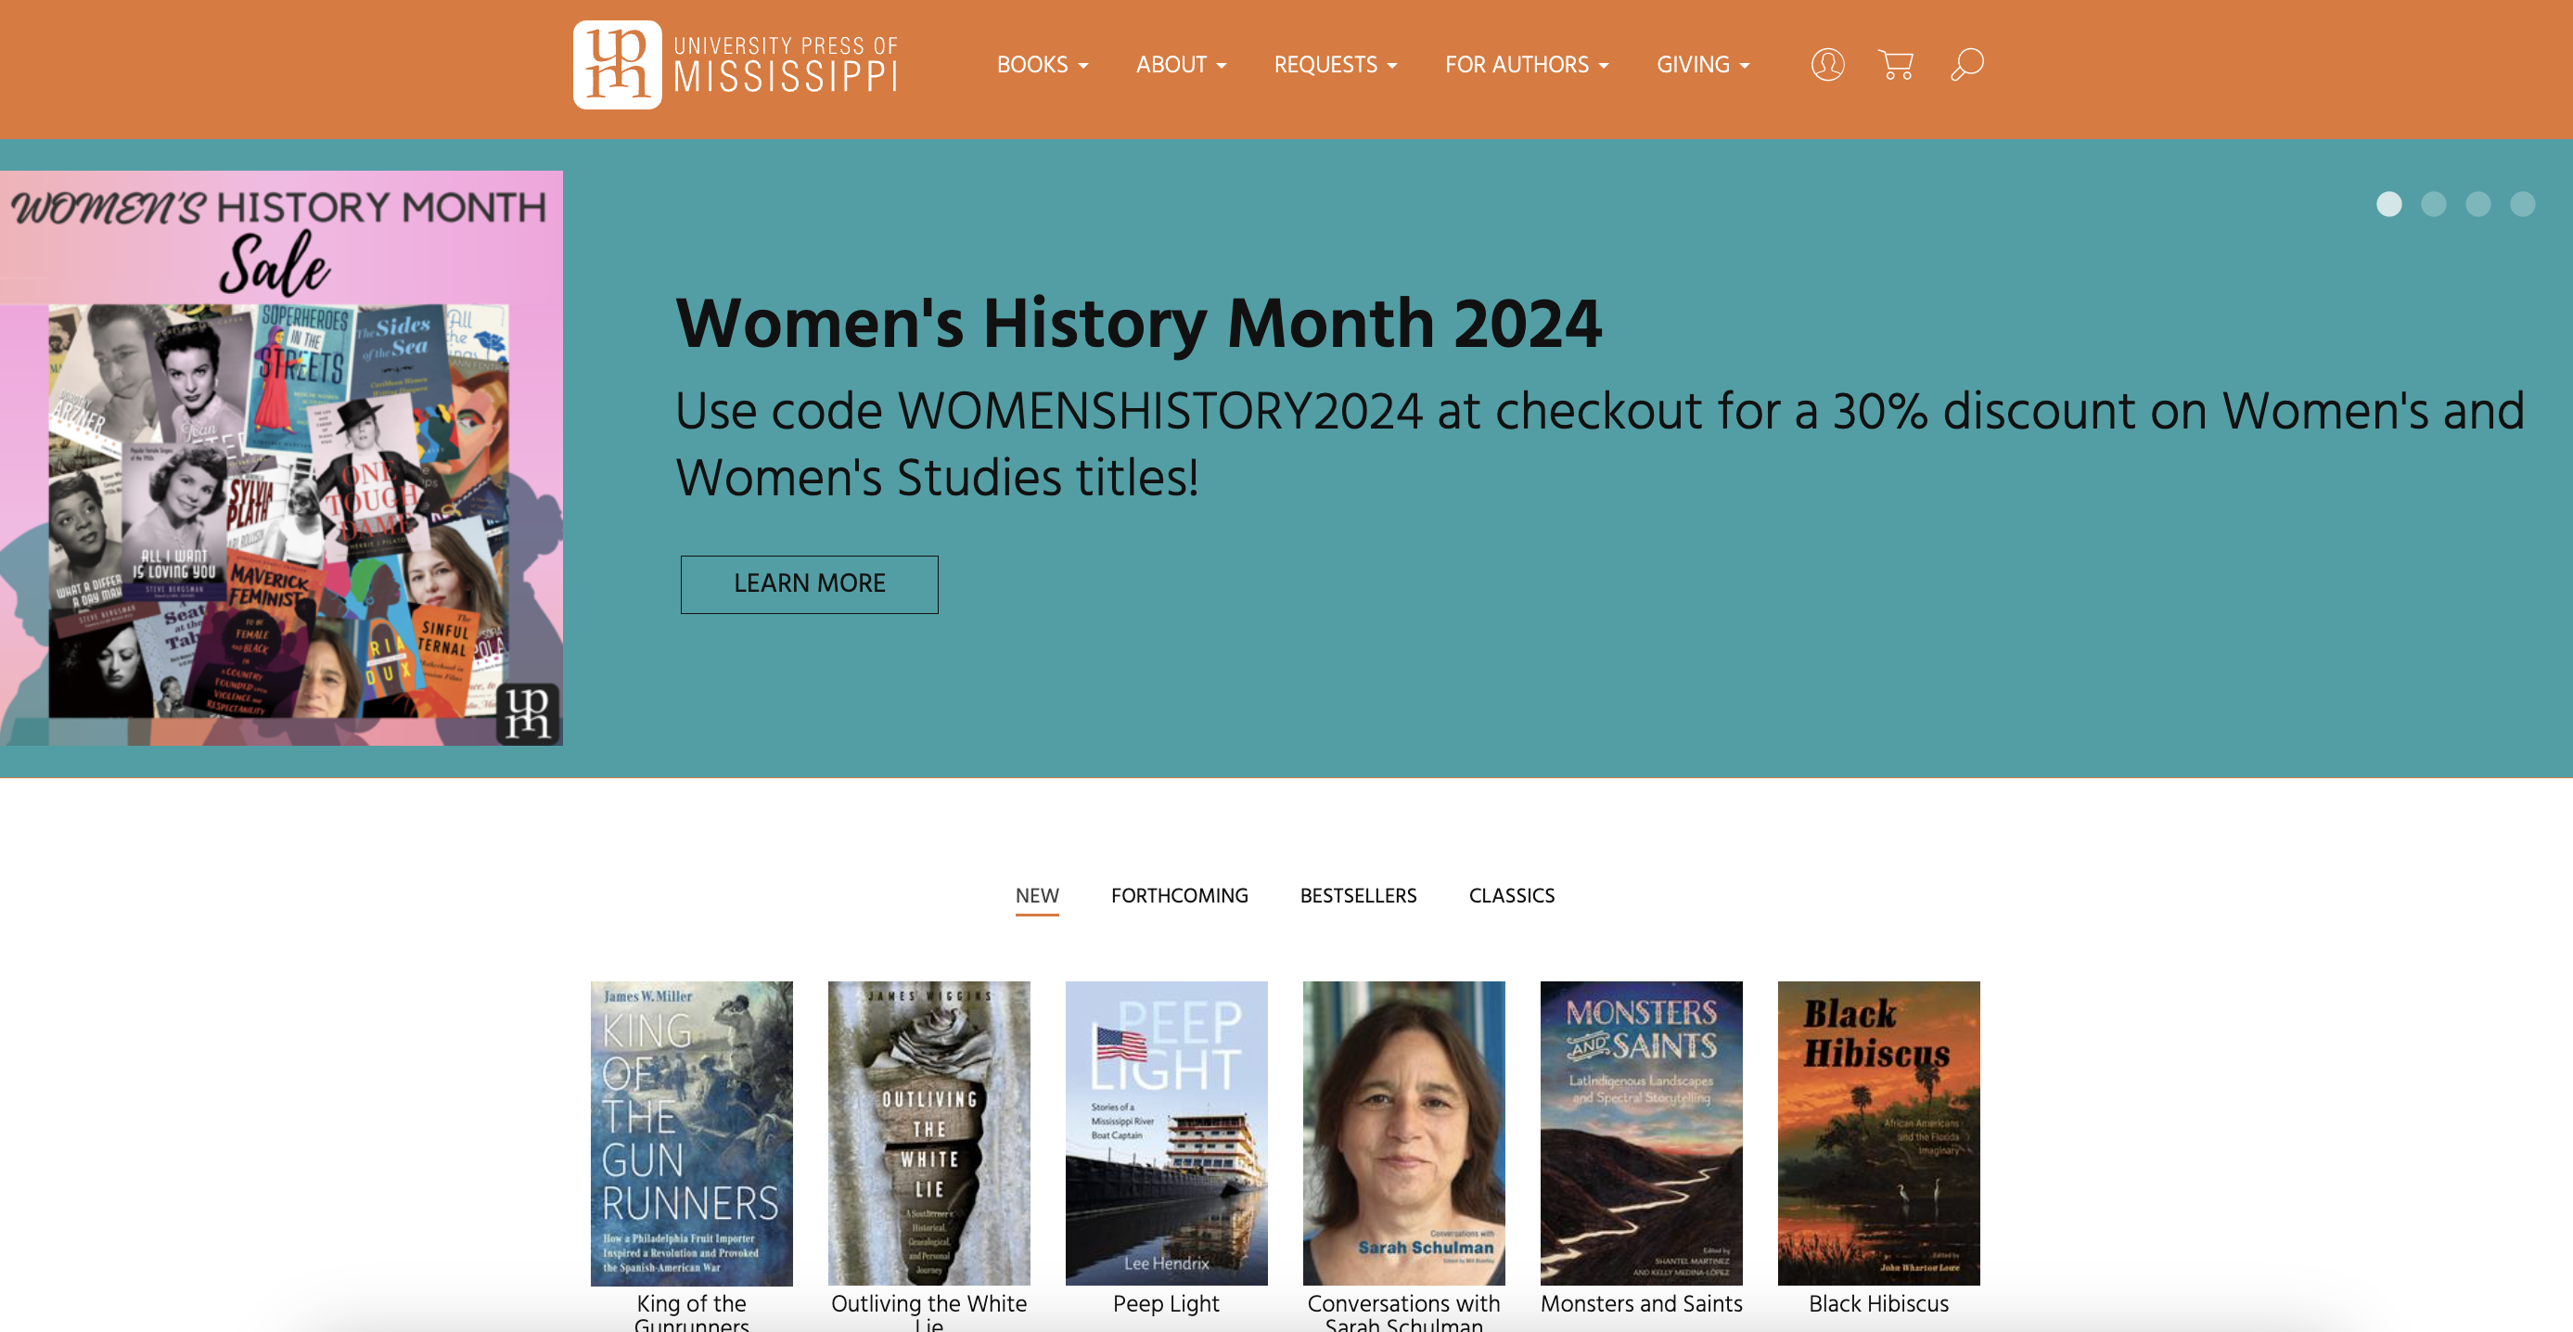2573x1332 pixels.
Task: Open the user account icon
Action: (1827, 65)
